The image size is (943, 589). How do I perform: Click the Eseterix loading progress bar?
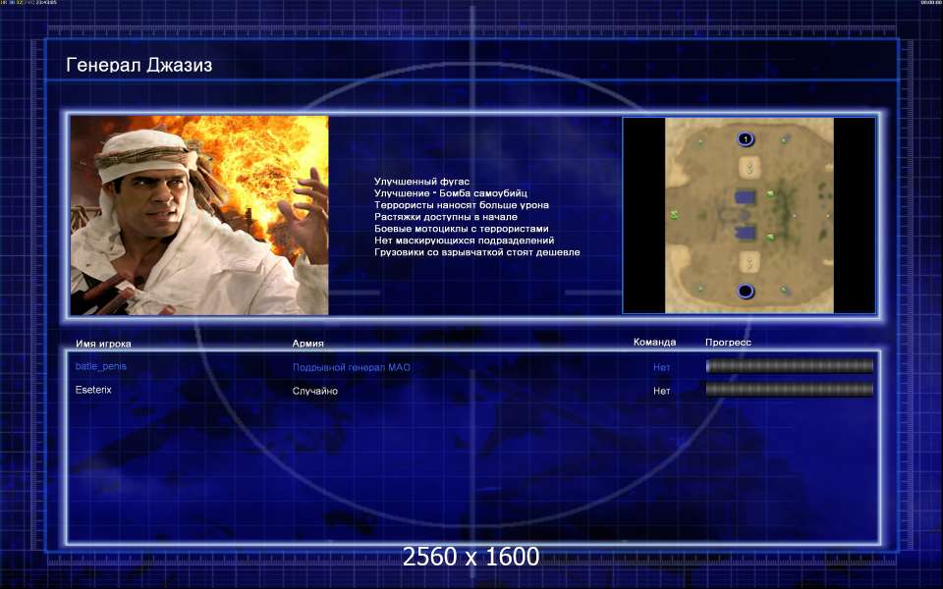789,390
